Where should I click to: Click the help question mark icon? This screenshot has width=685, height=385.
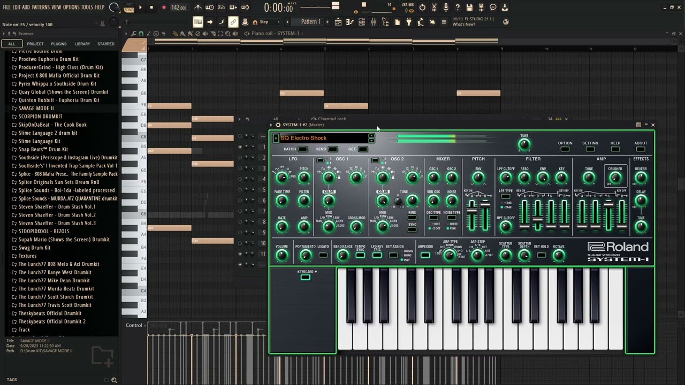pyautogui.click(x=458, y=7)
